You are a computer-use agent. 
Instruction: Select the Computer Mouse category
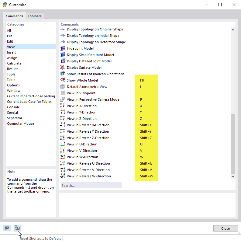pyautogui.click(x=31, y=124)
